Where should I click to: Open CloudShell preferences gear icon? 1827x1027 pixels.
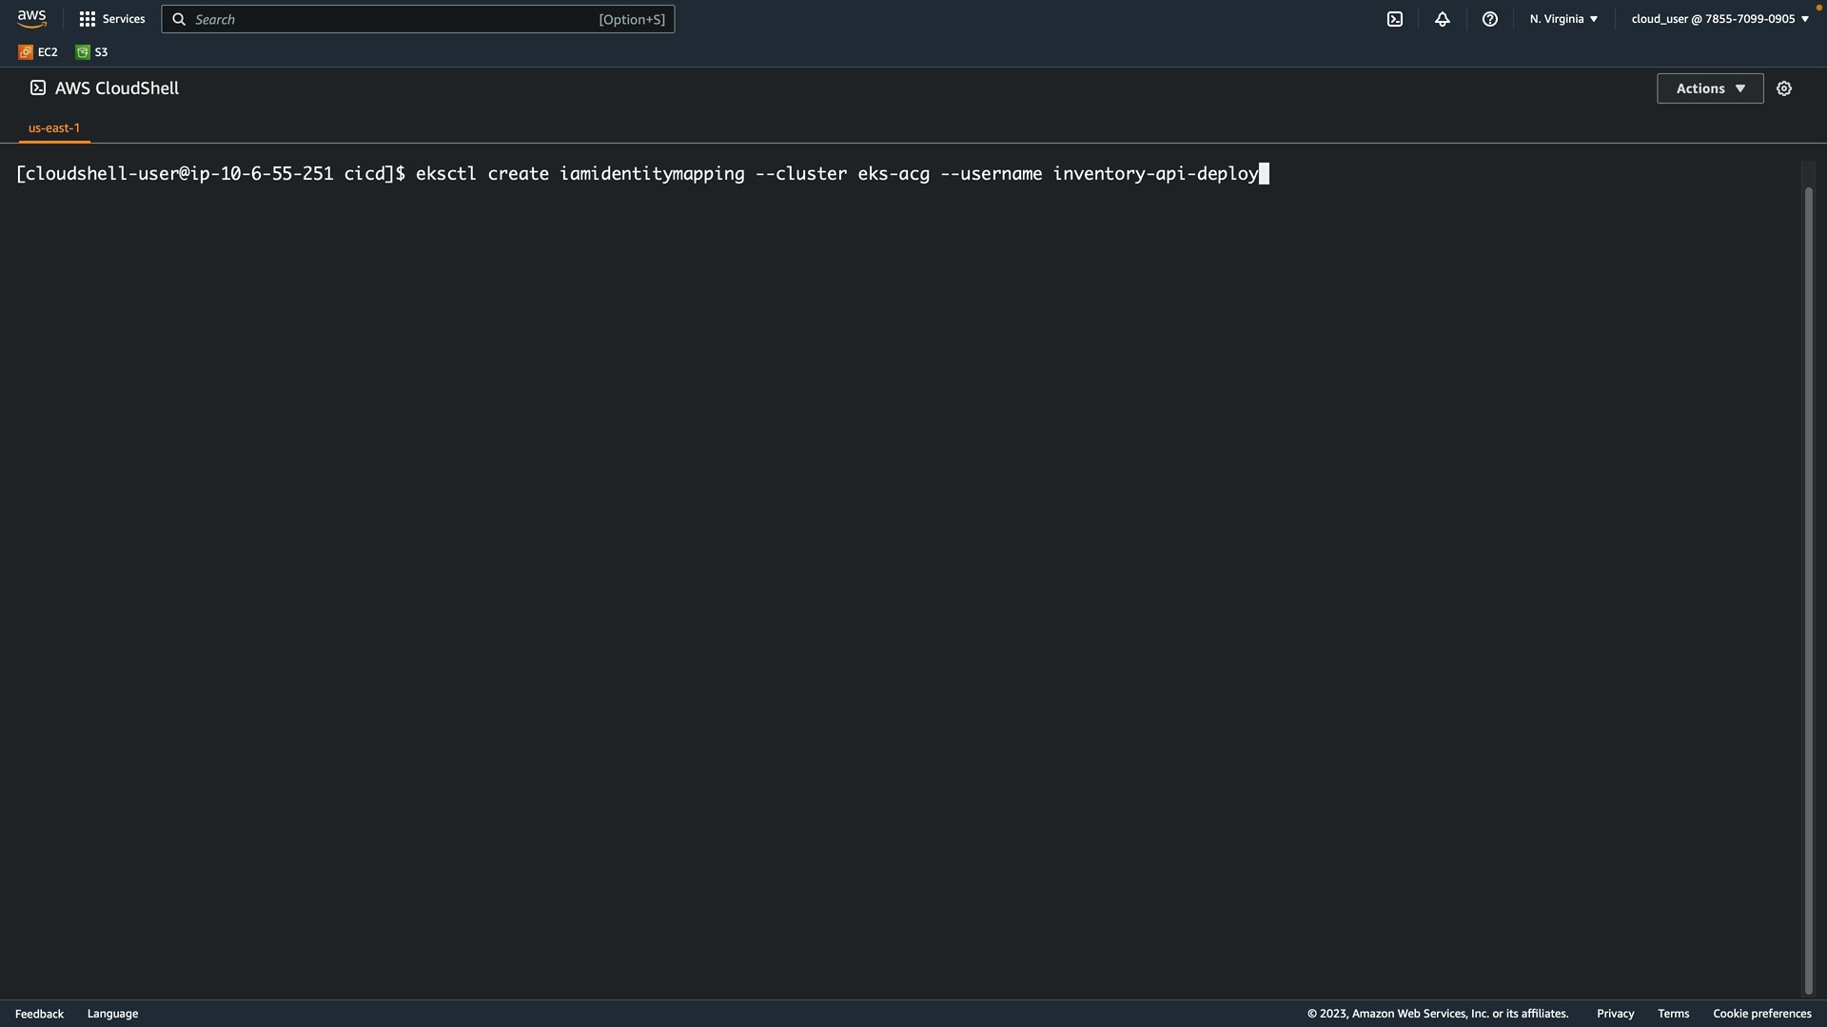(1784, 88)
